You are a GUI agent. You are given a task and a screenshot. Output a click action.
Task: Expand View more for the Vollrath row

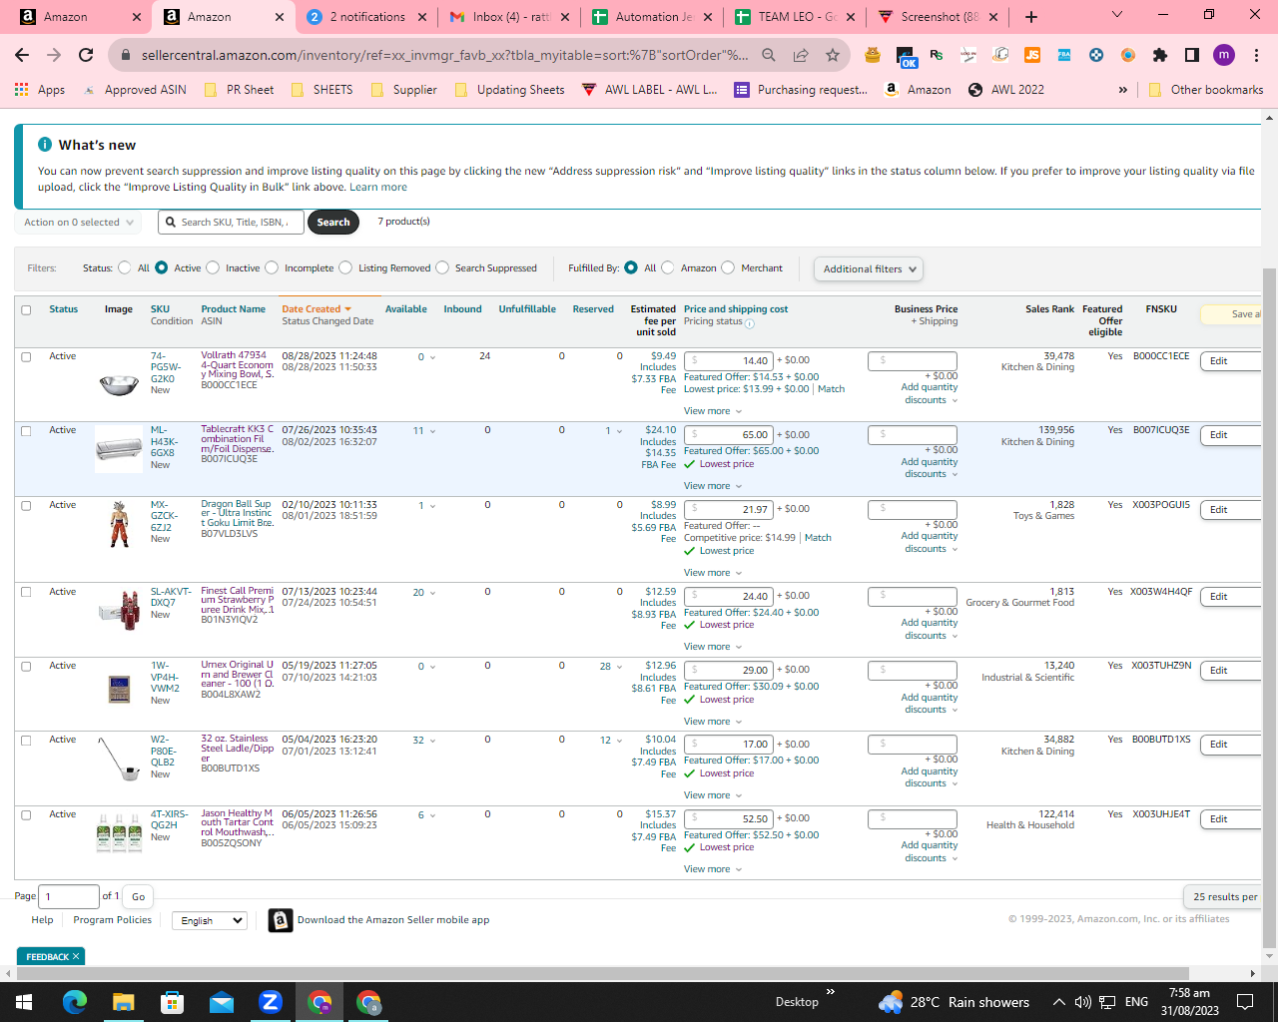[713, 411]
